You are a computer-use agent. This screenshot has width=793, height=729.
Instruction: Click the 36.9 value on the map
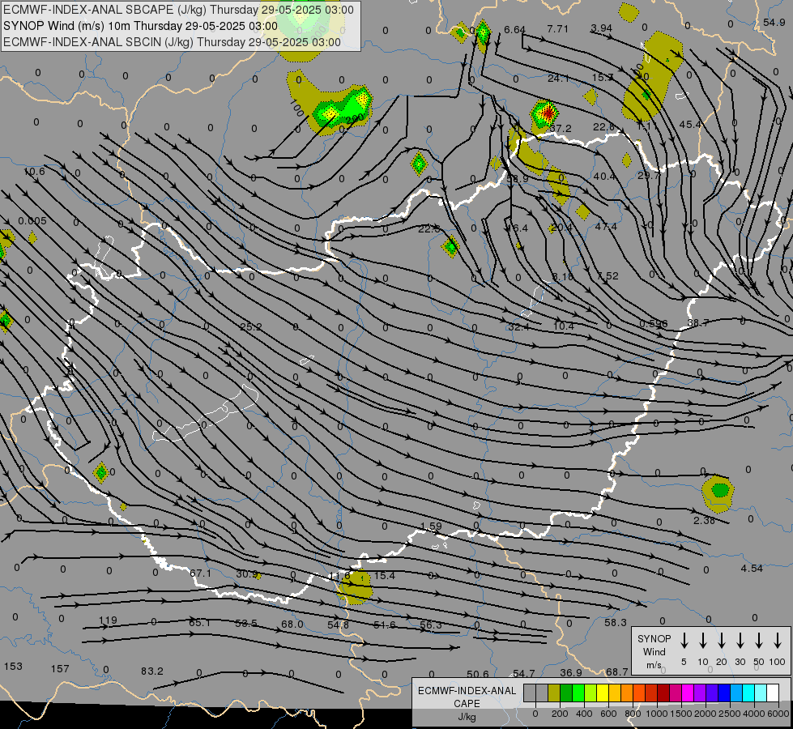pyautogui.click(x=571, y=673)
